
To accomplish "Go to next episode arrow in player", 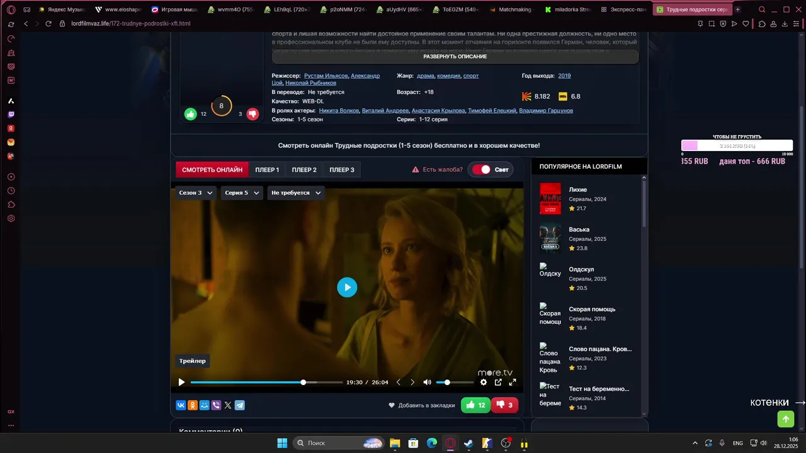I will pos(412,382).
